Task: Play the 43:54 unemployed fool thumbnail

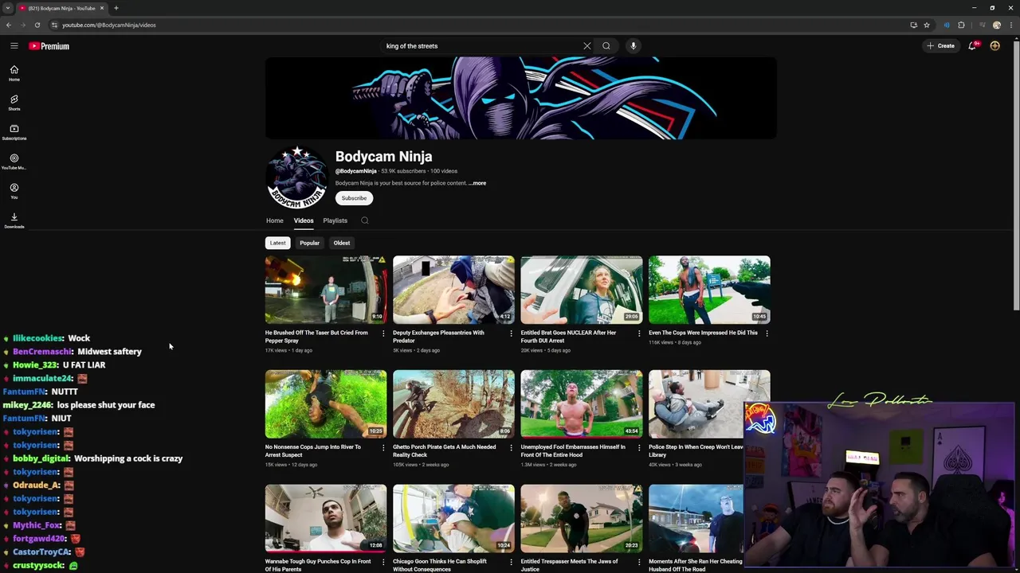Action: point(582,403)
